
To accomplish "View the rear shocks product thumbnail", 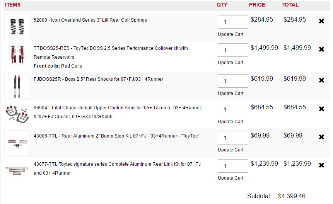I will click(17, 86).
